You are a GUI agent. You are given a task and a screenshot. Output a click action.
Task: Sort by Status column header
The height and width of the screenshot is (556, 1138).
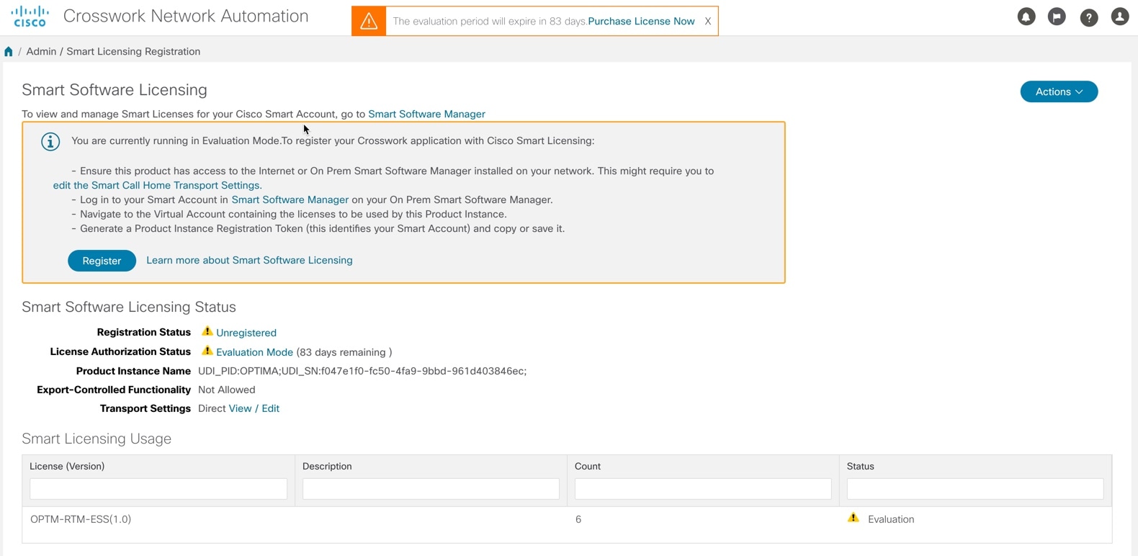(x=861, y=466)
